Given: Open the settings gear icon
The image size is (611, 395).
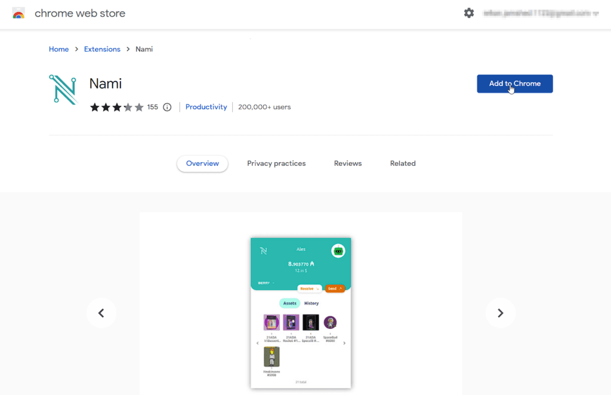Looking at the screenshot, I should point(469,13).
